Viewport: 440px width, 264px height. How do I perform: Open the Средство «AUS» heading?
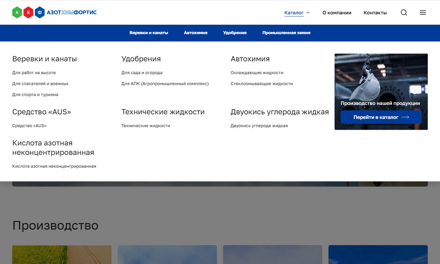42,112
